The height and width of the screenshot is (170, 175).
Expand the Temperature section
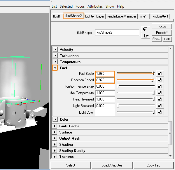pyautogui.click(x=55, y=62)
